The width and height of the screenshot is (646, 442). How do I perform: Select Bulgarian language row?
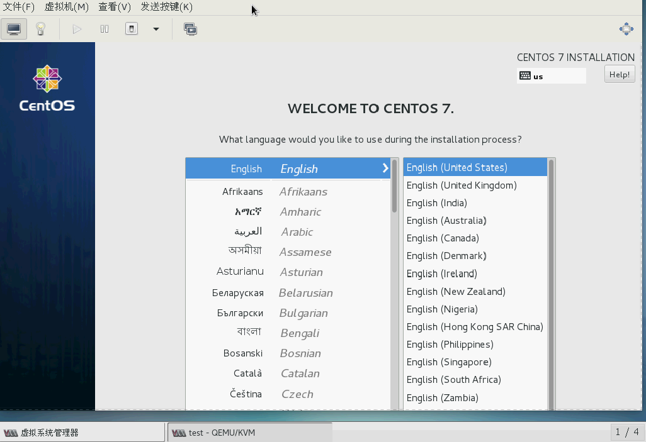pos(288,312)
